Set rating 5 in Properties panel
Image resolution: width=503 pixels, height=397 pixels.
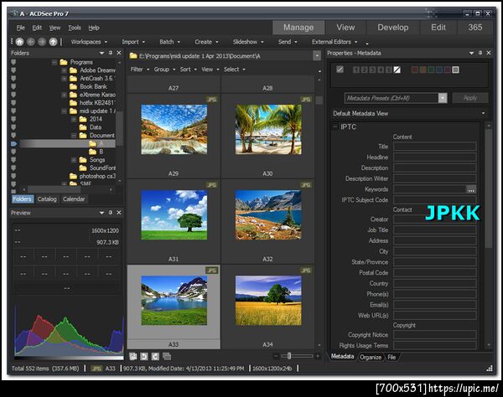coord(388,70)
